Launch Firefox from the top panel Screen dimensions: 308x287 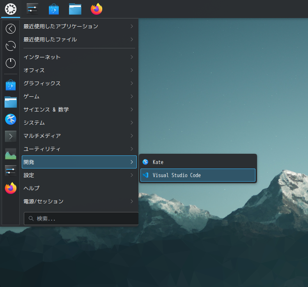coord(97,9)
